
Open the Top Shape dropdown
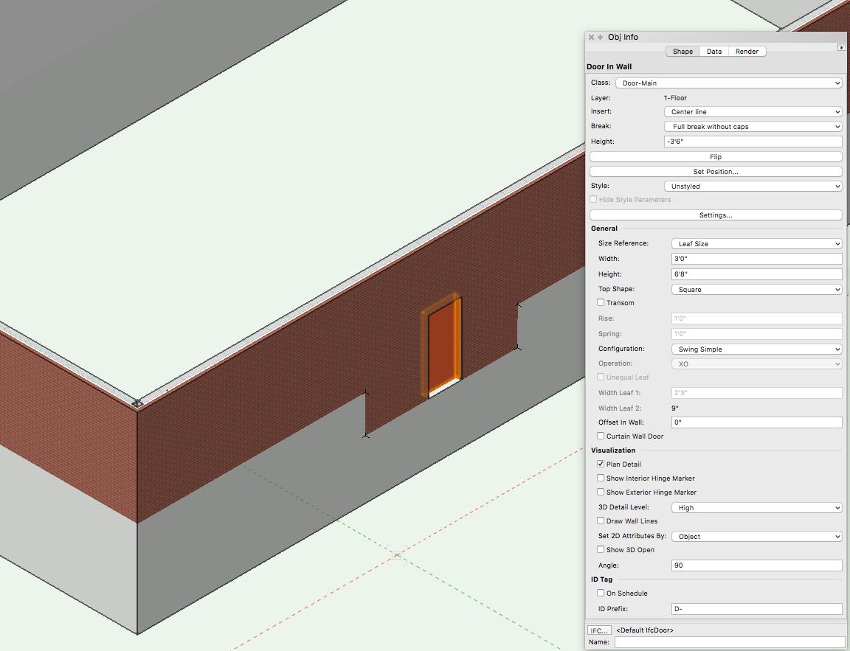756,290
